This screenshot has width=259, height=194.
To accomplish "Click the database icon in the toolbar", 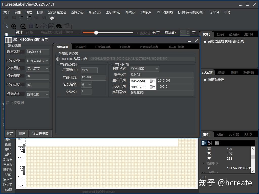I will (51, 26).
